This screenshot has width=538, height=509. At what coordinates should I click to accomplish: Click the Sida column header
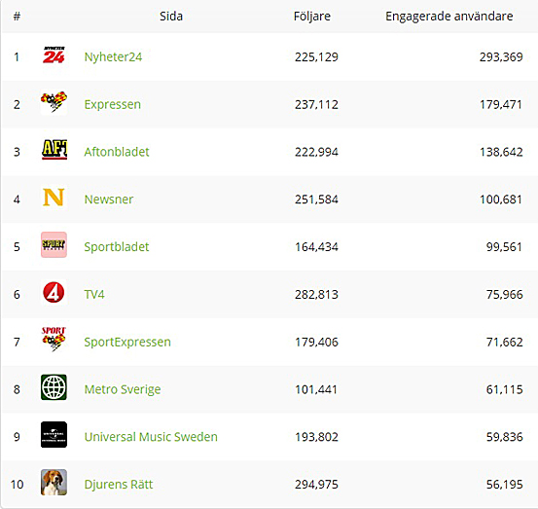pyautogui.click(x=171, y=17)
